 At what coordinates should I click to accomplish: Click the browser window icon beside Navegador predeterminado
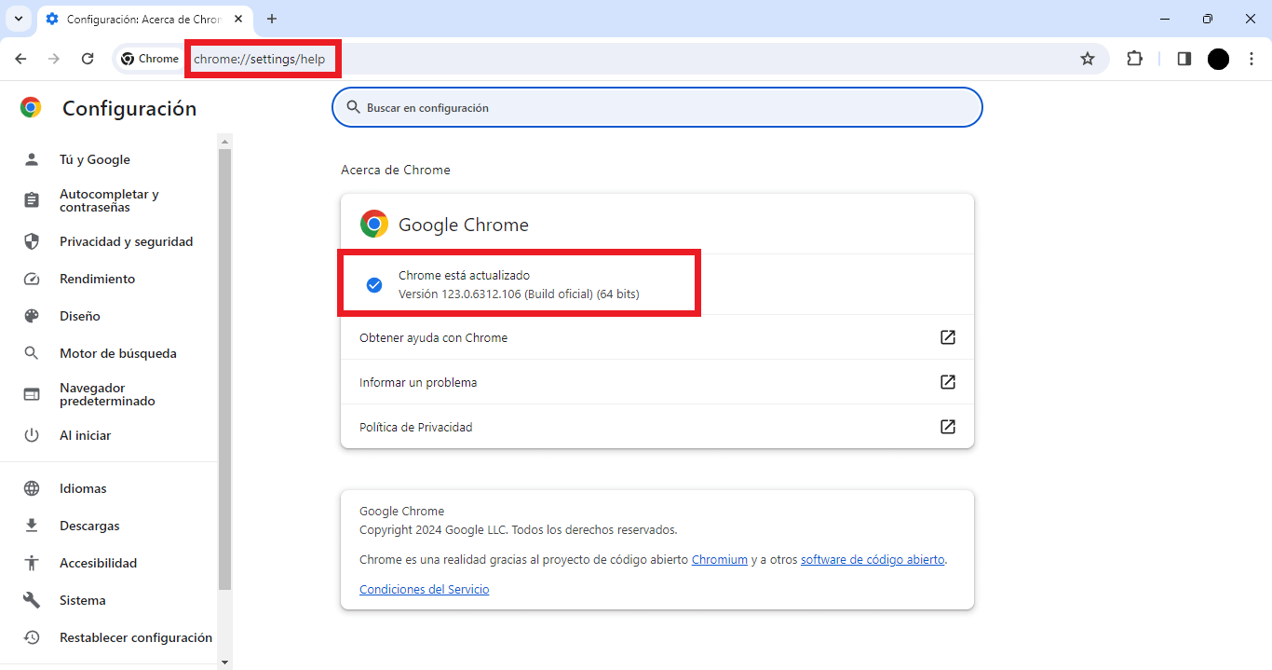(32, 394)
